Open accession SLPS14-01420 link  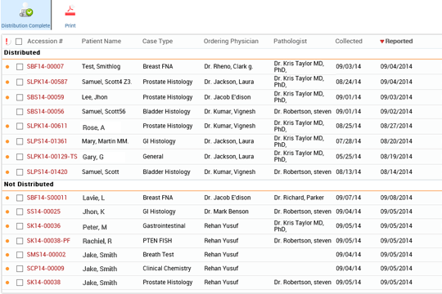coord(47,171)
